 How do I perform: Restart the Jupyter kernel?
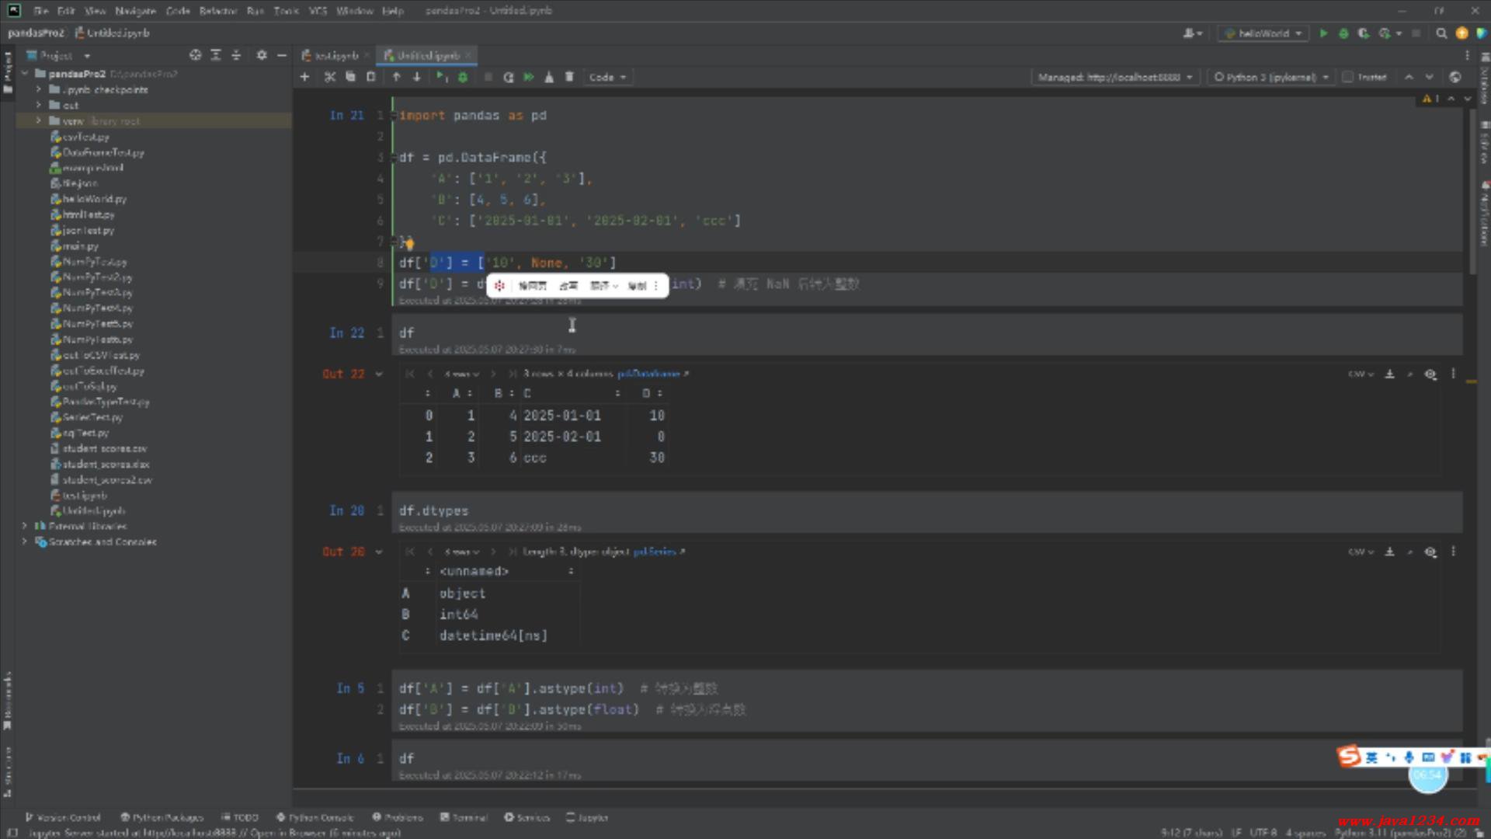tap(508, 77)
